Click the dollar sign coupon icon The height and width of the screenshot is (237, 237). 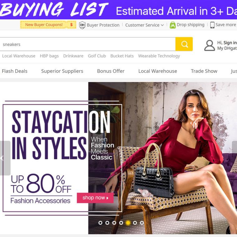tap(71, 25)
